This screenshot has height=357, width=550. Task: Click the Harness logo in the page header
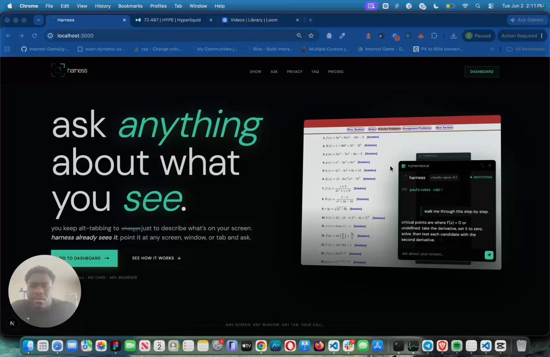69,70
